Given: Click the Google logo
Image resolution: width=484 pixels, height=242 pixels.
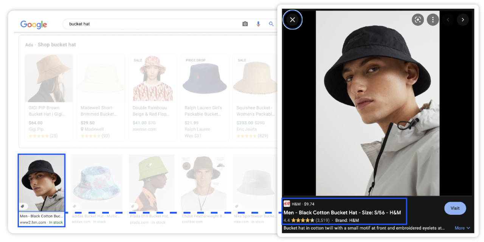Looking at the screenshot, I should coord(33,24).
